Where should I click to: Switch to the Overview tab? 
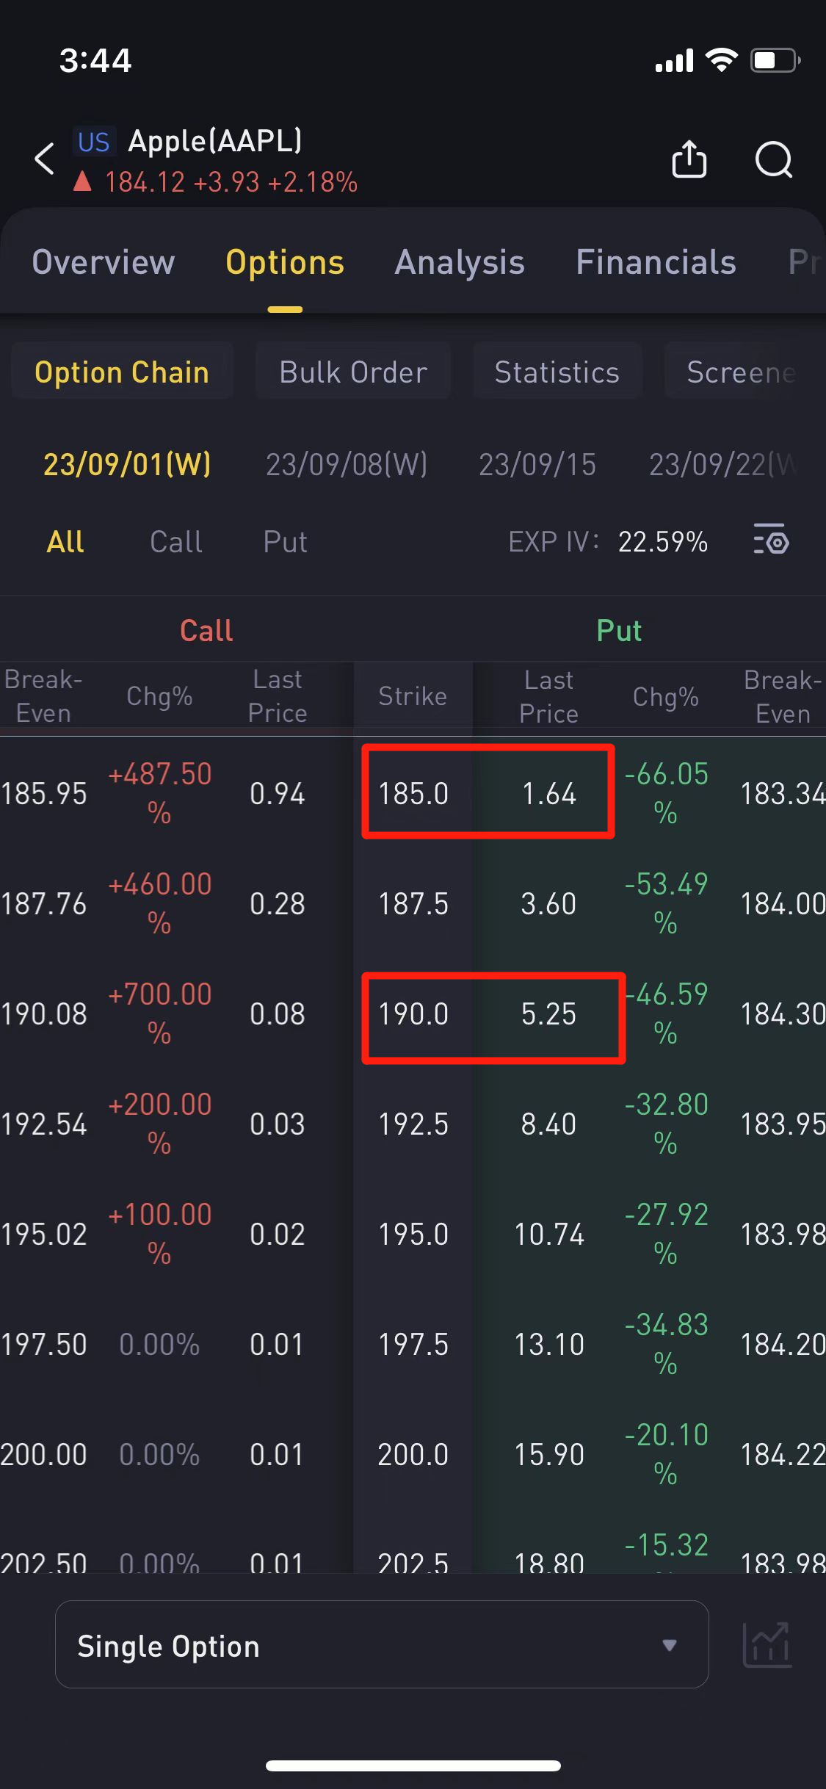[x=104, y=263]
